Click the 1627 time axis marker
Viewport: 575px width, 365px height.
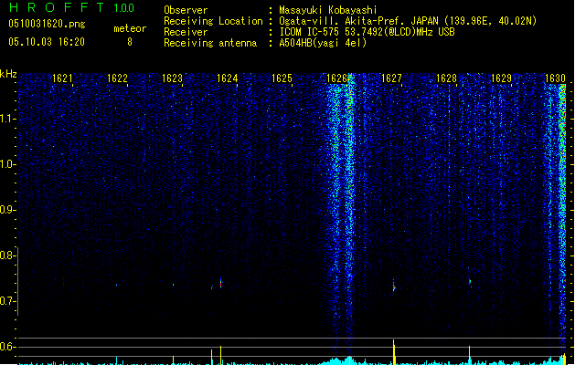coord(391,78)
